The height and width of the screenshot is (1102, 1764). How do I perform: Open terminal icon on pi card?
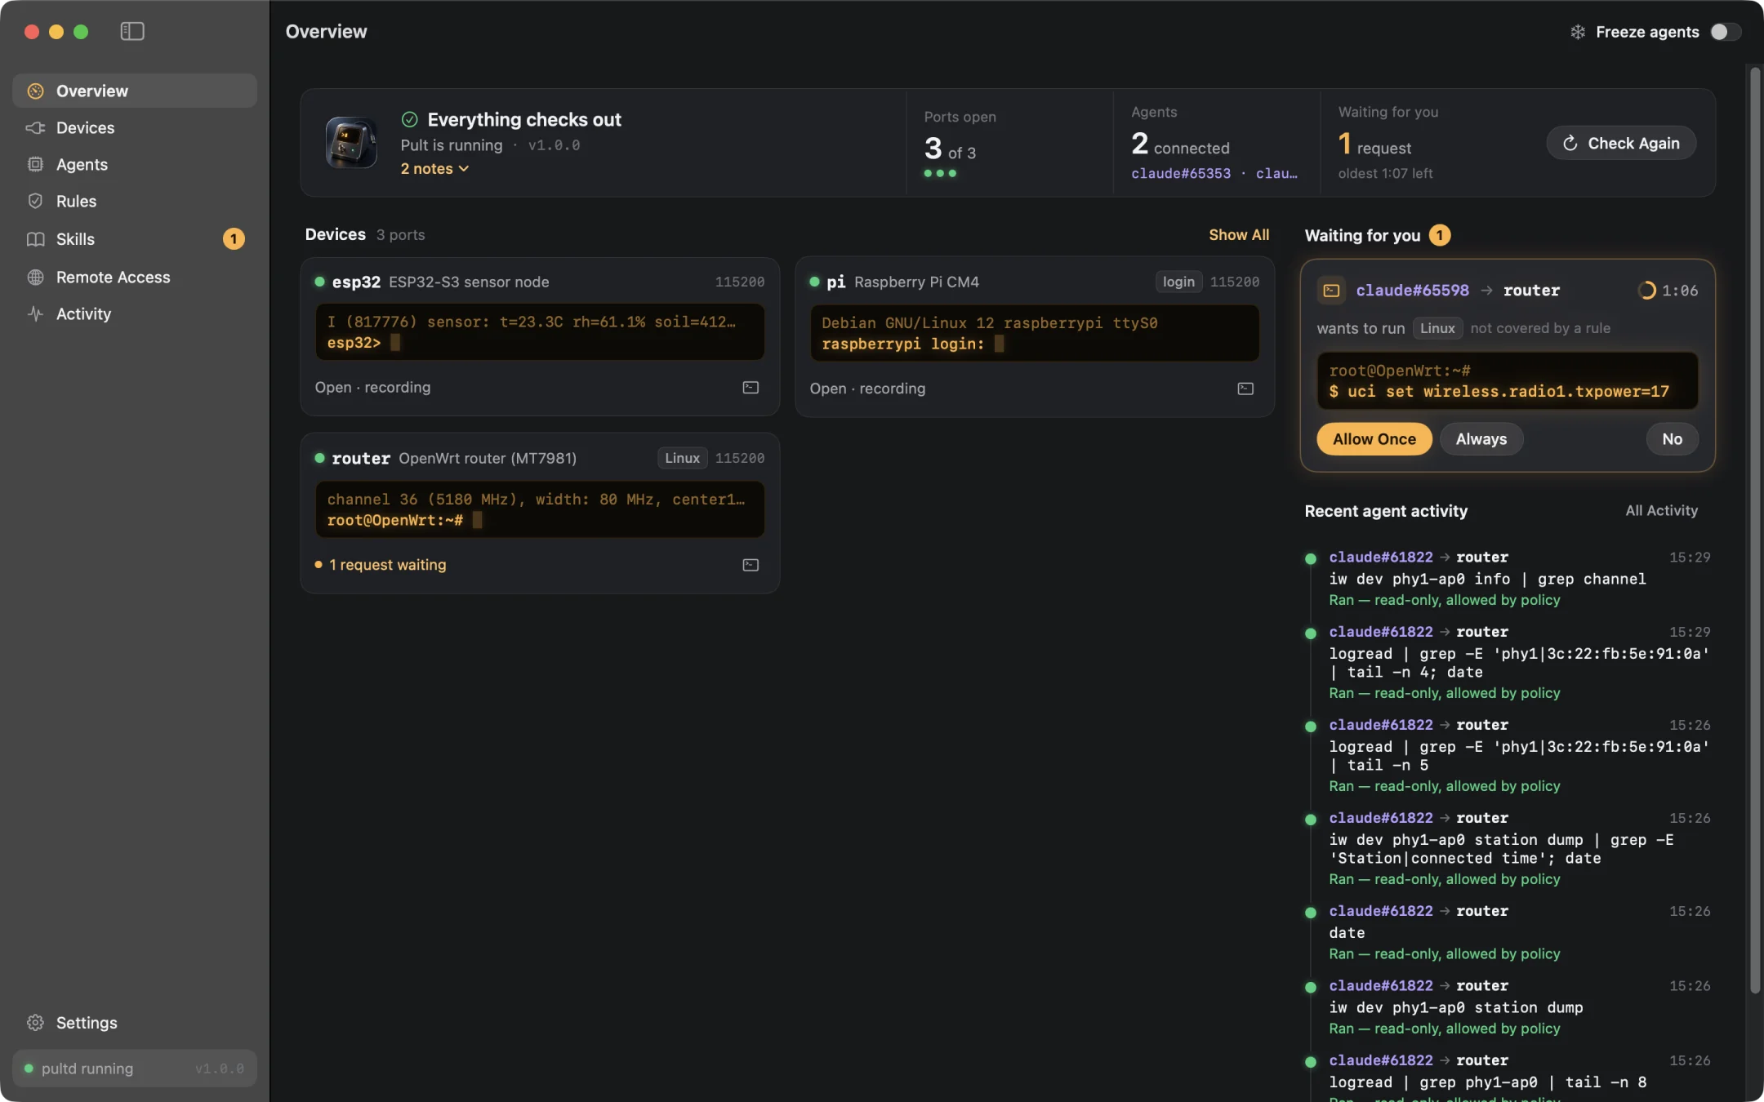tap(1245, 389)
